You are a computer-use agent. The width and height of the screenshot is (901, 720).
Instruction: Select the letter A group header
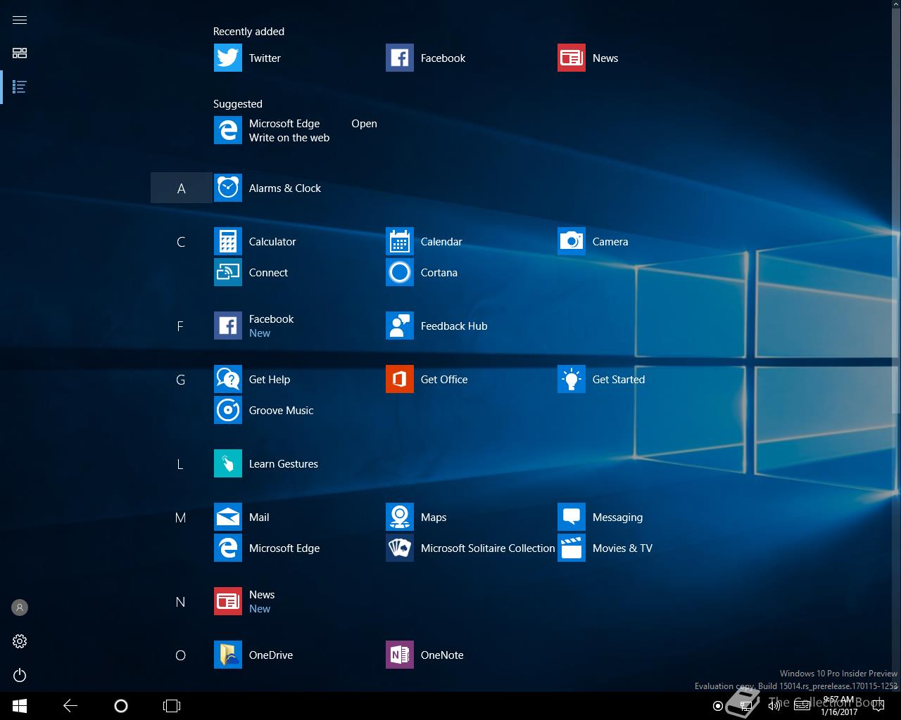pyautogui.click(x=181, y=188)
